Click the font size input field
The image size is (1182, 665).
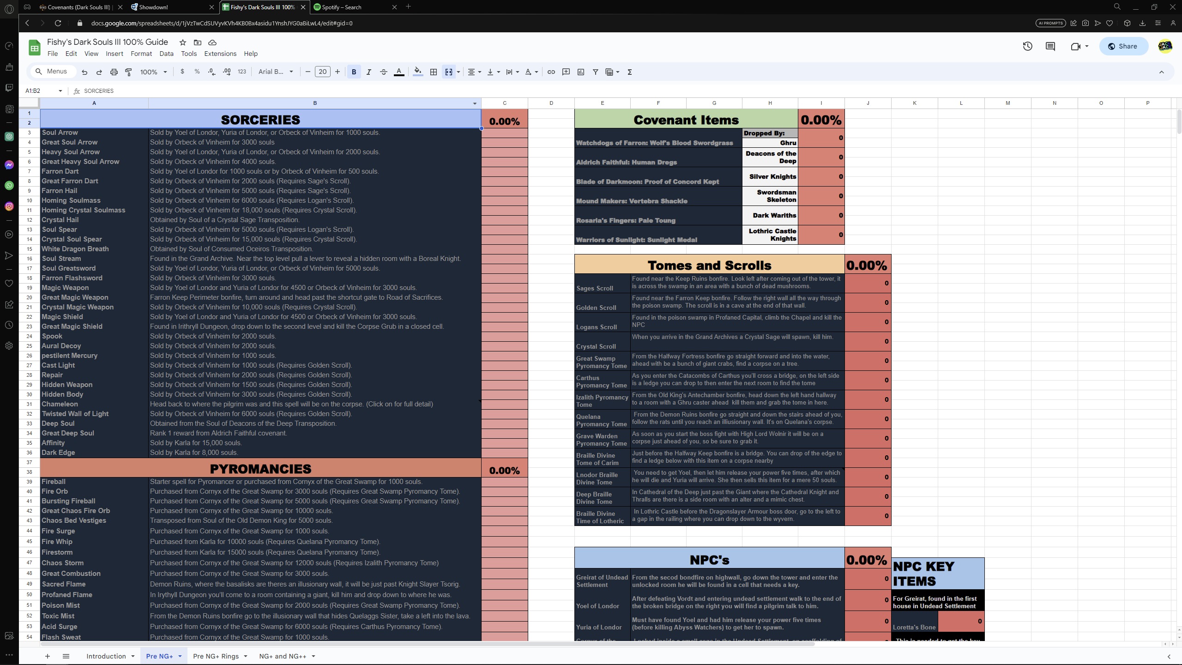pos(322,72)
